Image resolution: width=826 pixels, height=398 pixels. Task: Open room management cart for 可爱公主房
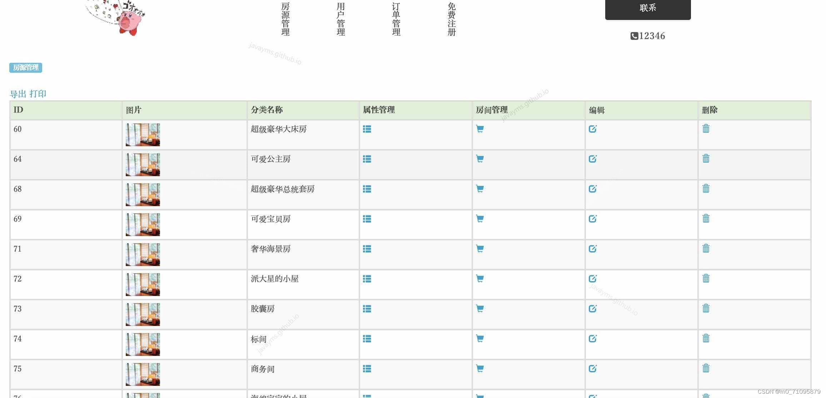[x=480, y=158]
